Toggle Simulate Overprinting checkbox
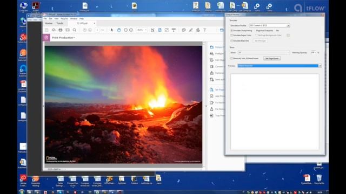This screenshot has height=194, width=346. 232,31
